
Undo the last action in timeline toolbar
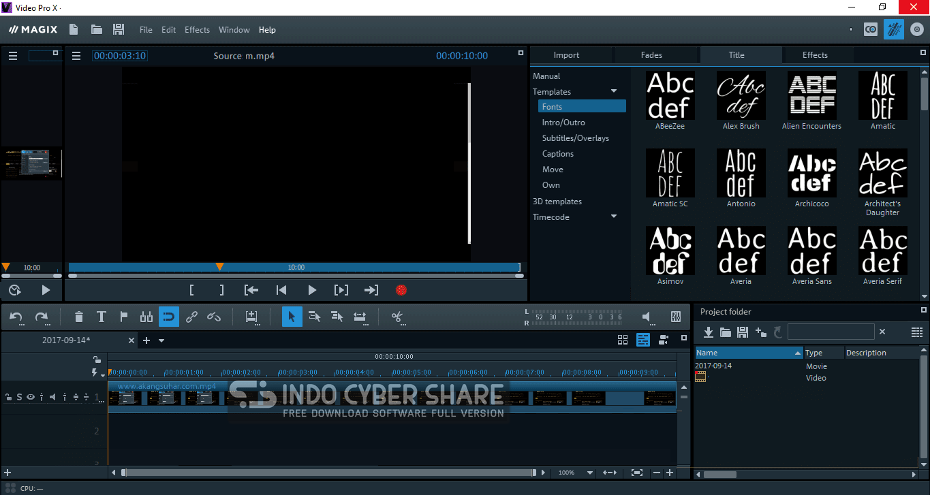pos(16,317)
